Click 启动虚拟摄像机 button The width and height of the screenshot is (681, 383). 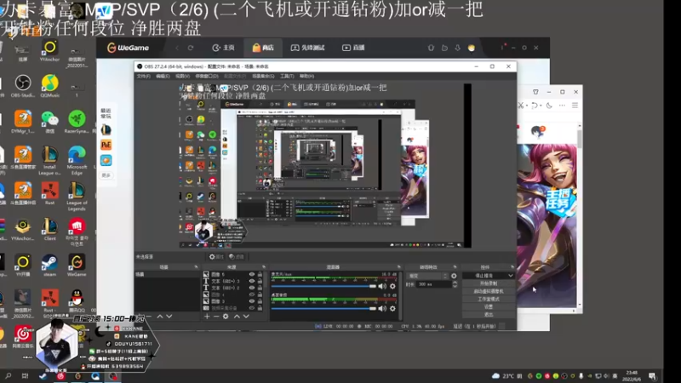pyautogui.click(x=489, y=291)
